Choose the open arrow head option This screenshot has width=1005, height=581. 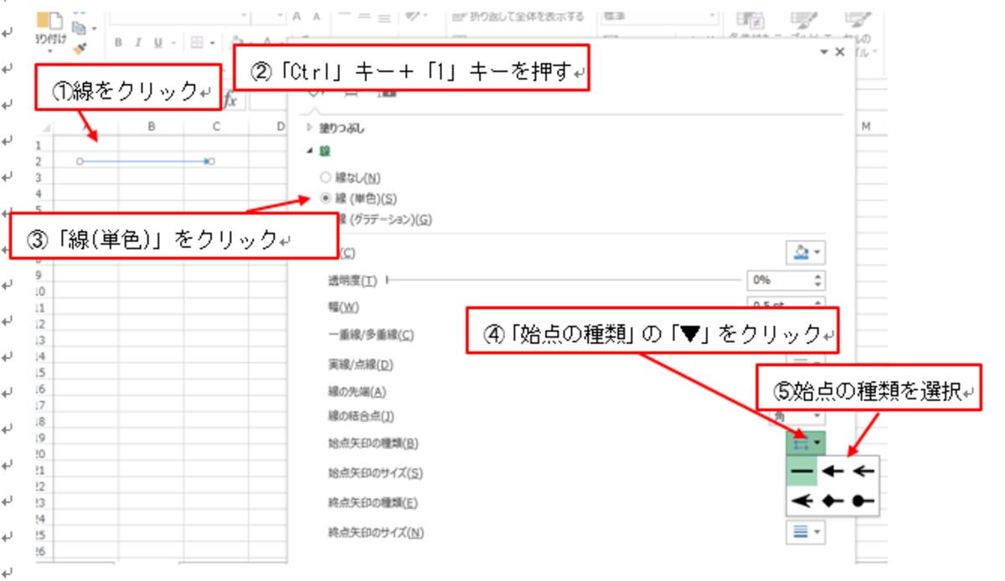point(862,471)
